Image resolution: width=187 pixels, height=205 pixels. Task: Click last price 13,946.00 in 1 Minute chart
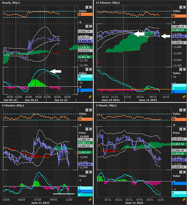[179, 160]
